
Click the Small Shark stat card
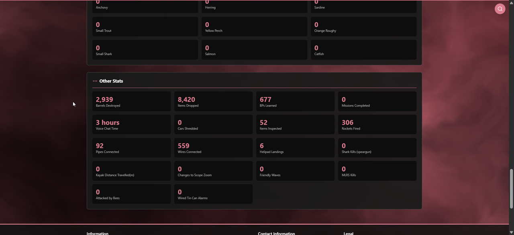click(145, 50)
